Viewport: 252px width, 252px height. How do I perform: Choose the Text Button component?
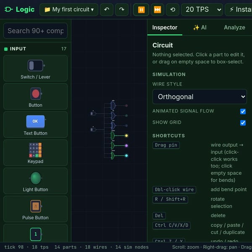pyautogui.click(x=36, y=124)
